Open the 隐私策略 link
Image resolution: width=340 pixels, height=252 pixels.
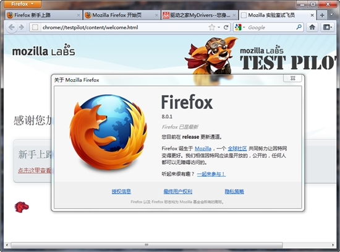(x=234, y=191)
